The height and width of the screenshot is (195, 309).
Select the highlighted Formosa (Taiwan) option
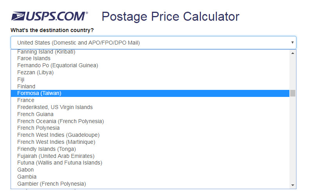39,93
